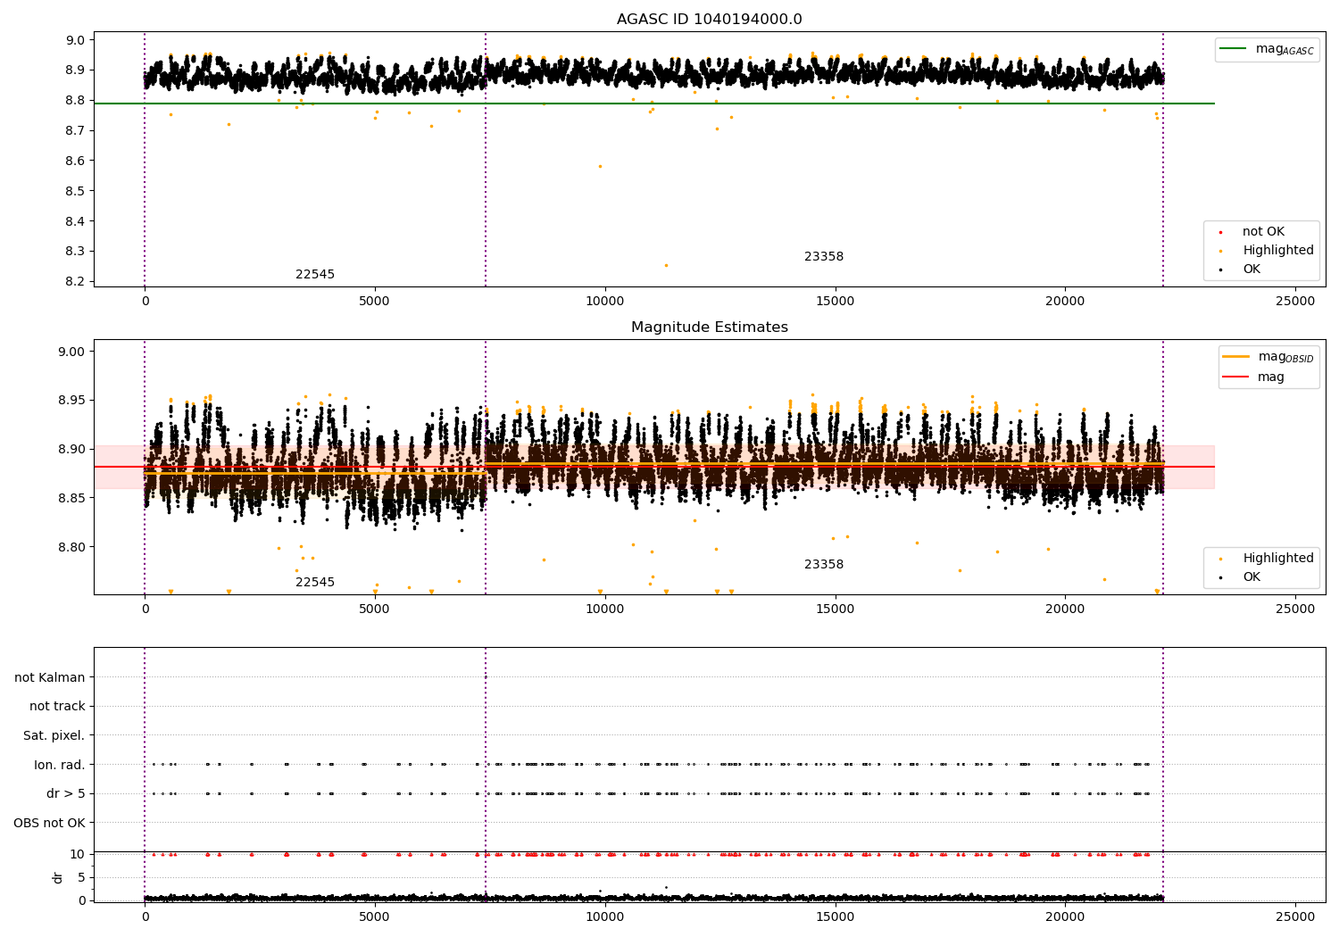The width and height of the screenshot is (1339, 937).
Task: Click 'Highlighted' in the Magnitude Estimates legend
Action: point(1278,559)
